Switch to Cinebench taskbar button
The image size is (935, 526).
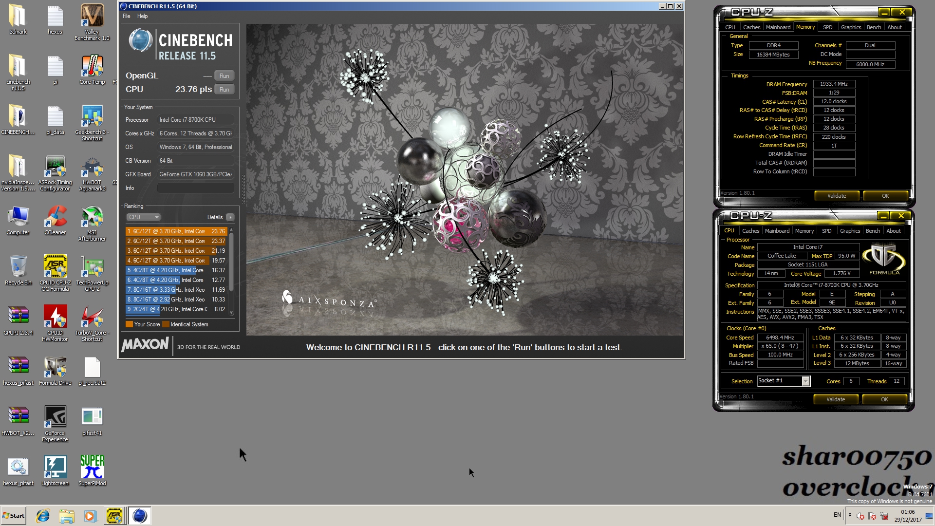(x=139, y=516)
